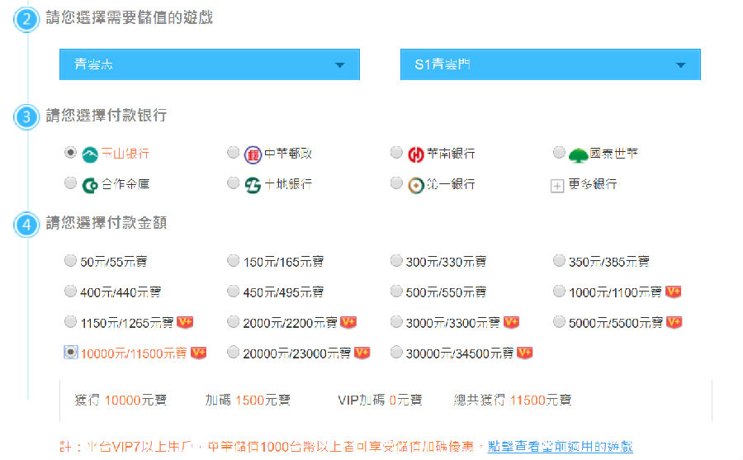Viewport: 743px width, 460px height.
Task: Click the Cathay United (國泰世華) tree logo
Action: (x=579, y=154)
